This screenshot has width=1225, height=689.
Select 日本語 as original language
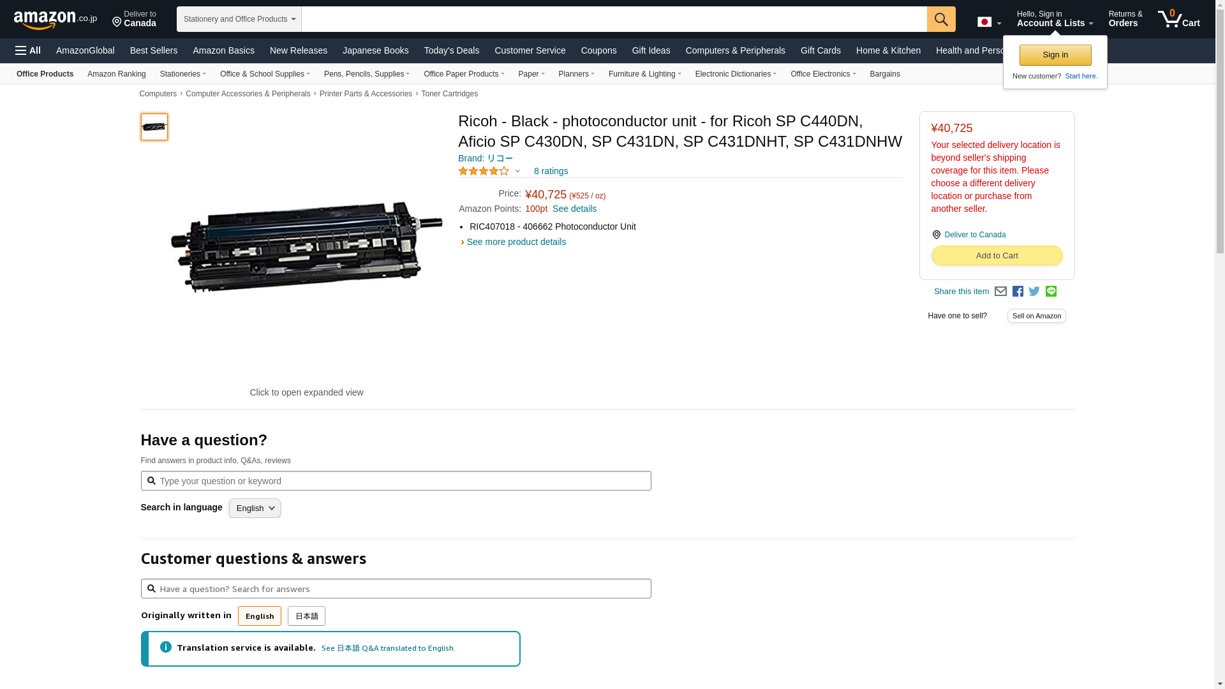point(306,616)
